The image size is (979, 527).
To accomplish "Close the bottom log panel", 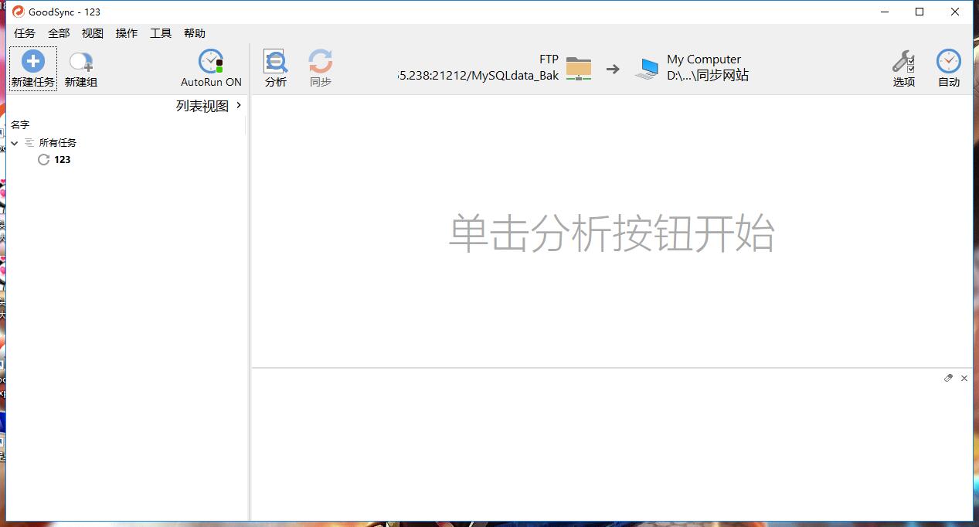I will [964, 378].
